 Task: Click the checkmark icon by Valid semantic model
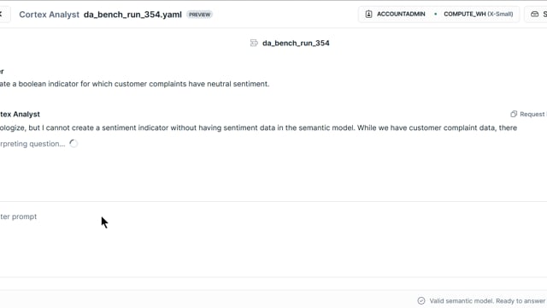[x=421, y=300]
